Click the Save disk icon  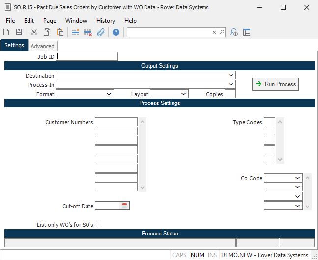tap(19, 32)
